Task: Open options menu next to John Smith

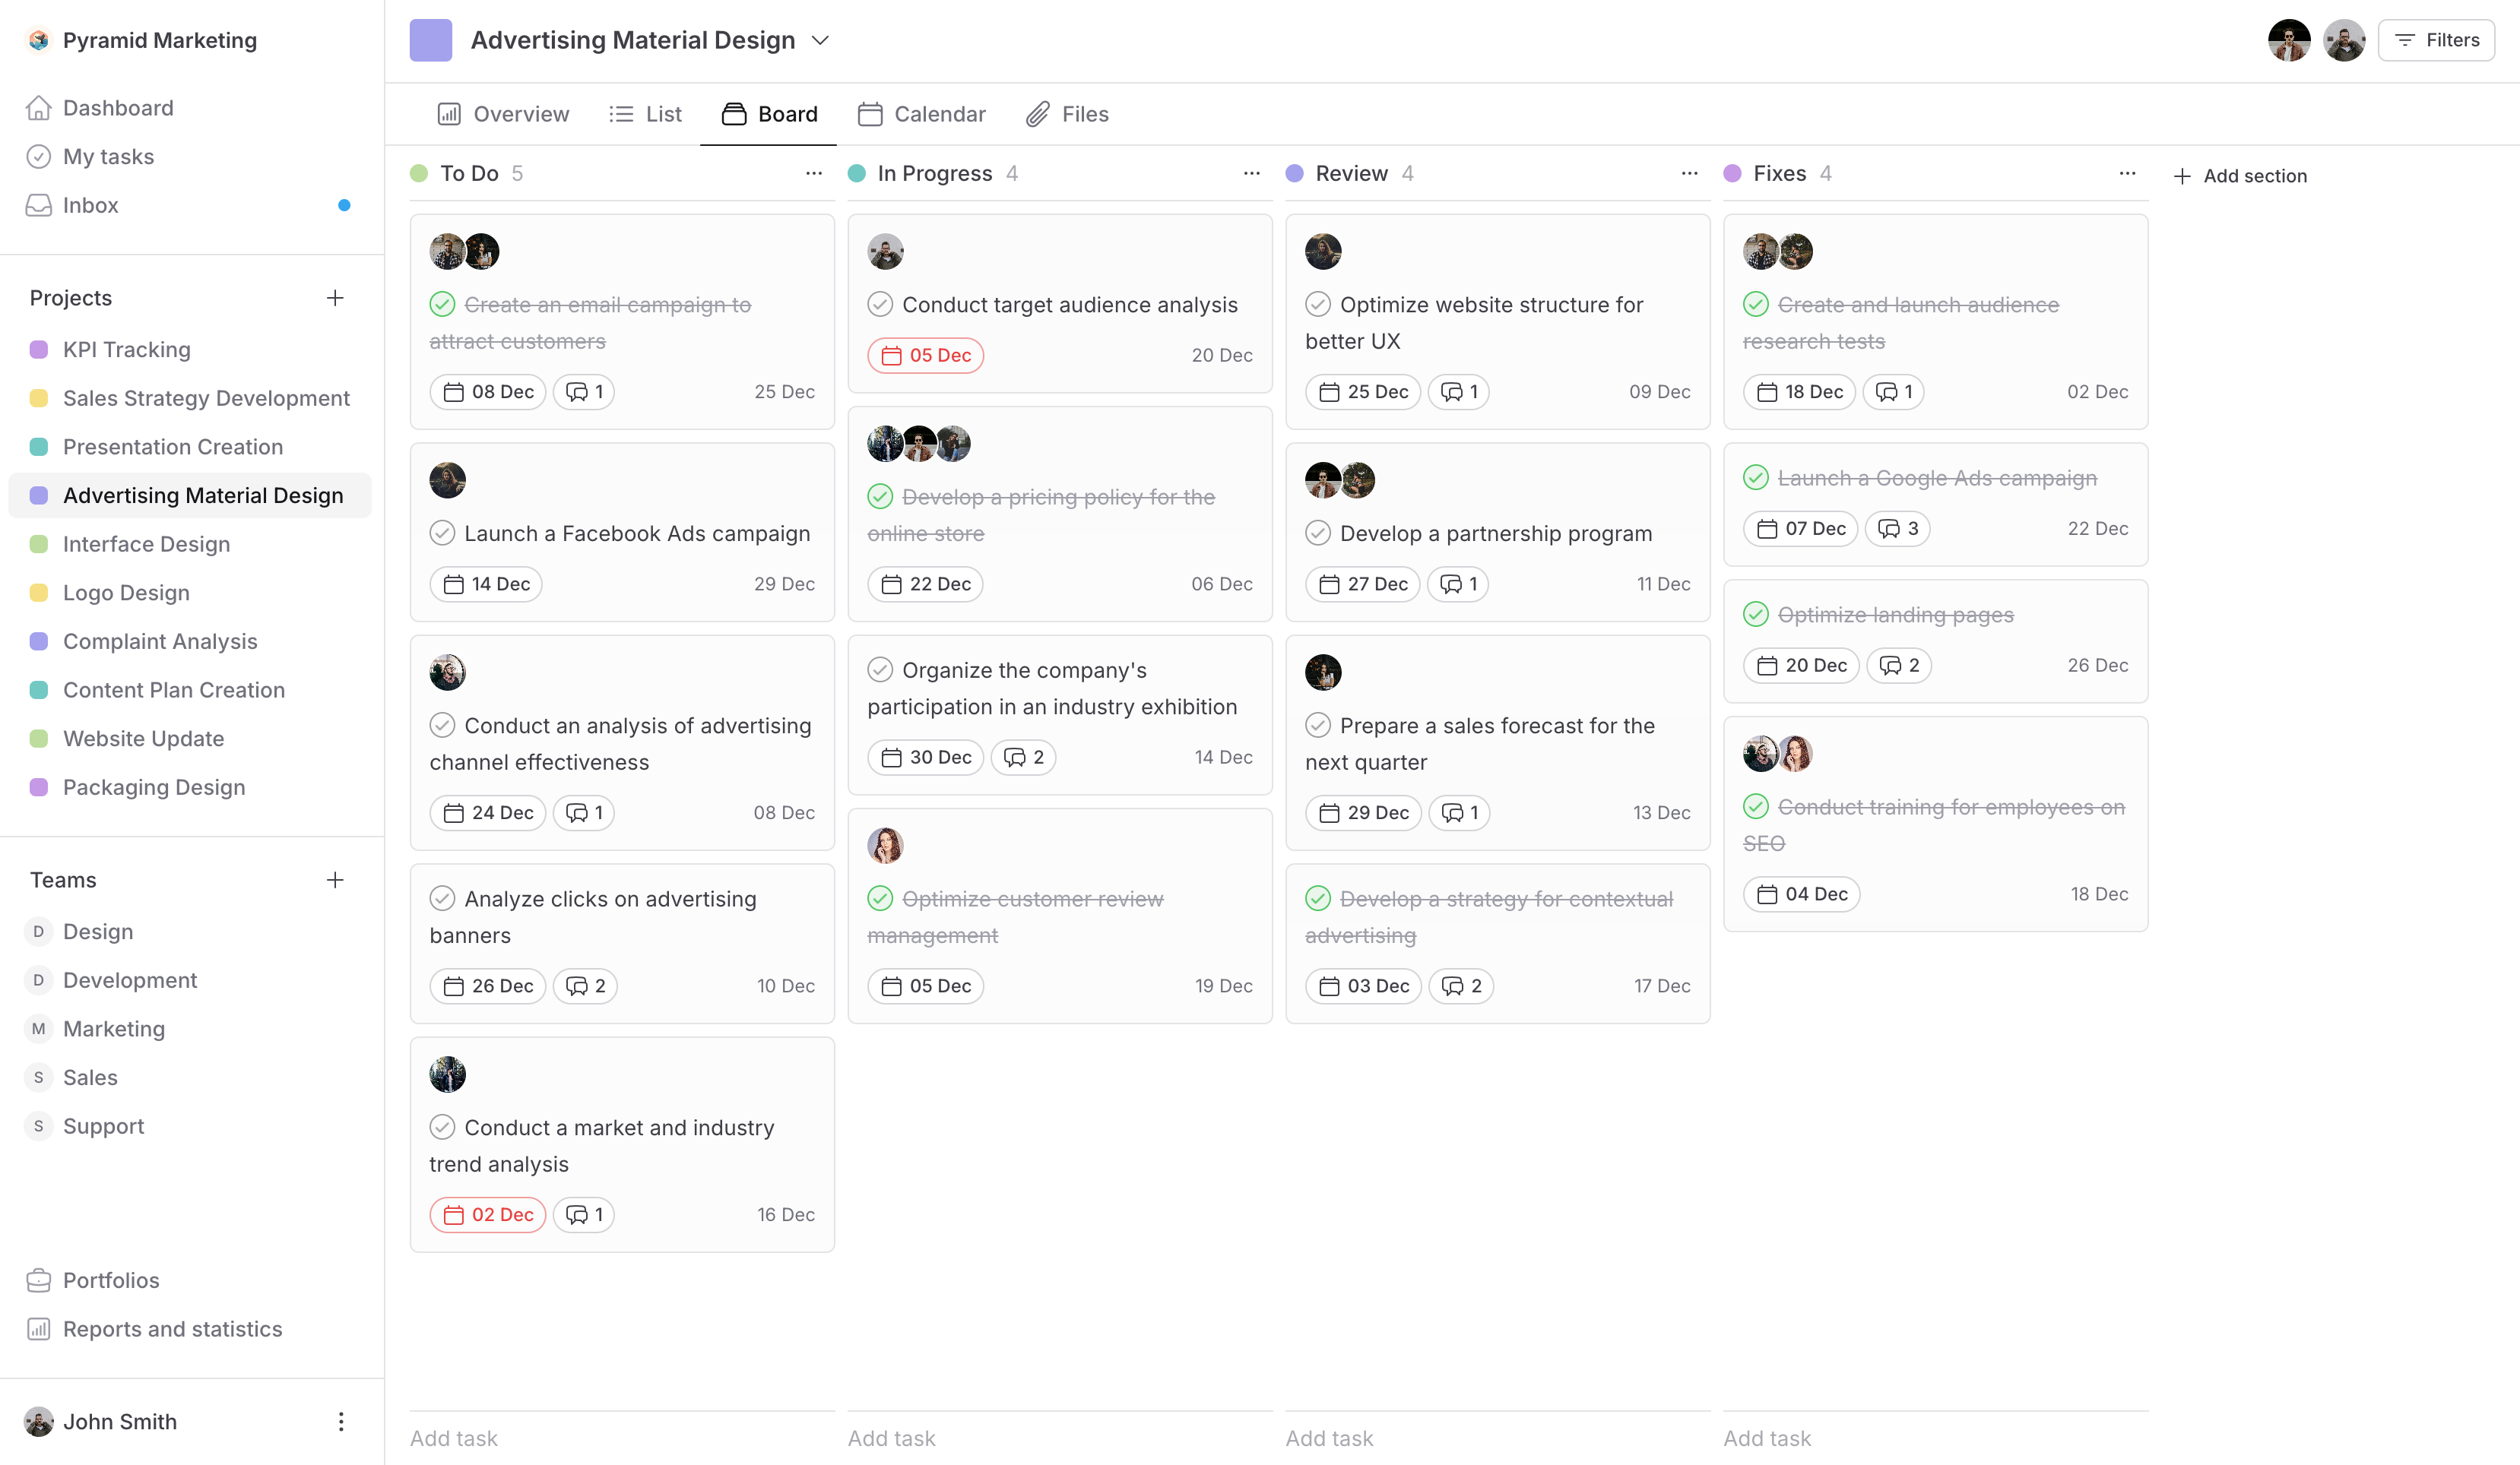Action: (341, 1421)
